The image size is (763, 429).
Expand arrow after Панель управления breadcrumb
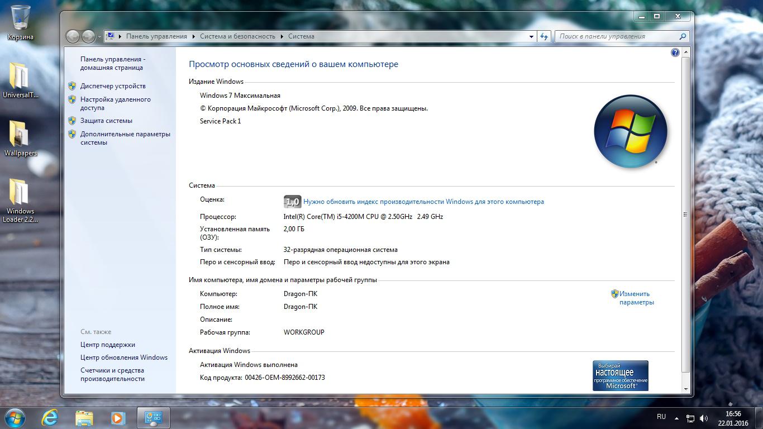pos(193,36)
